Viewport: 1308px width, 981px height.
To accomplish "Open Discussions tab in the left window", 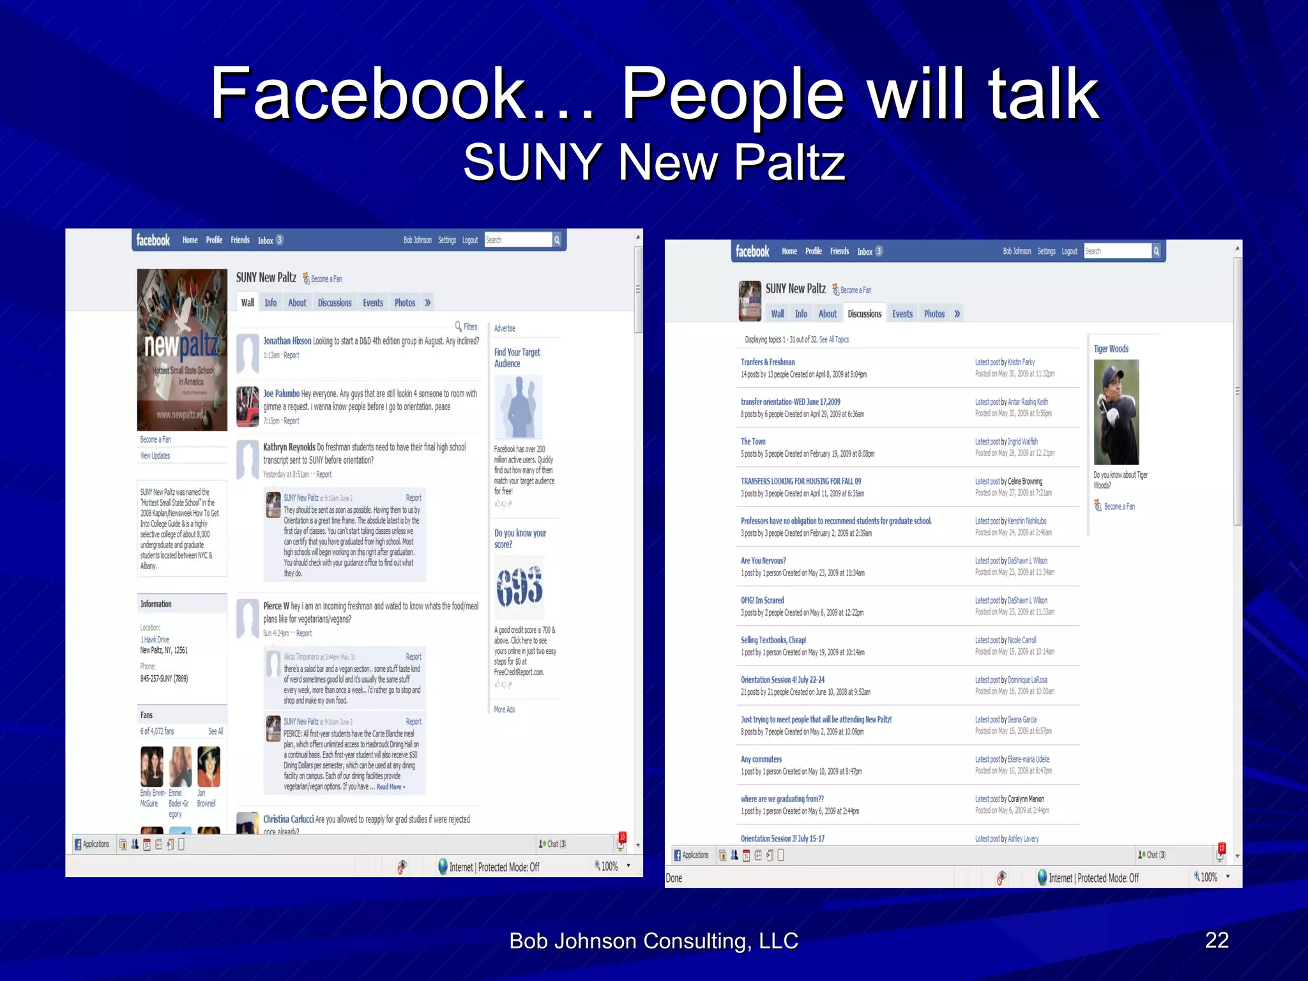I will point(335,303).
